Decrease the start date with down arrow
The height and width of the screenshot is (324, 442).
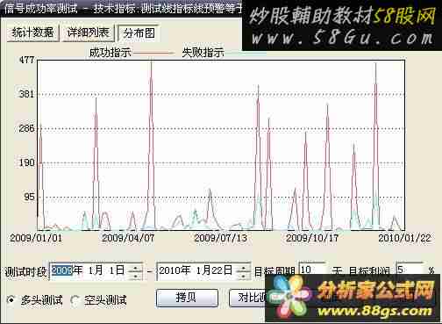[135, 276]
